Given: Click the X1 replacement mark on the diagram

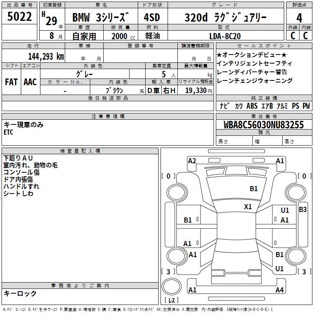Looking at the screenshot, I should coord(248,206).
